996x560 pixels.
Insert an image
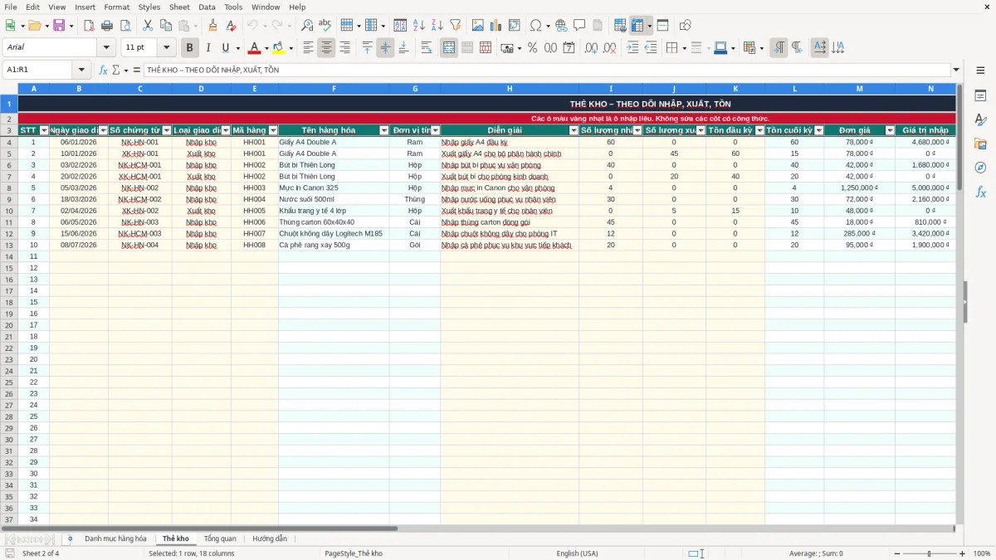click(477, 26)
